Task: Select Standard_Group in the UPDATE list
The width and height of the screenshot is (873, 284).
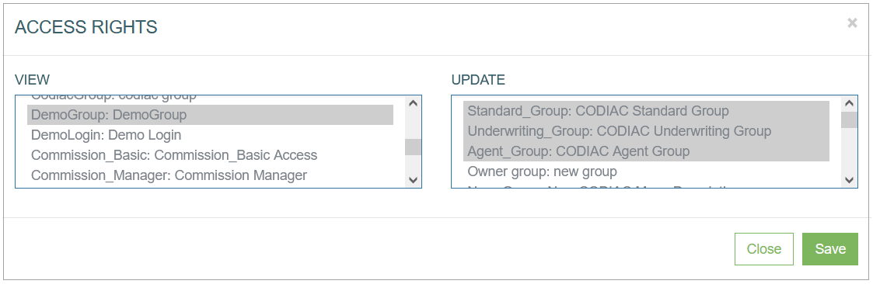Action: (x=647, y=111)
